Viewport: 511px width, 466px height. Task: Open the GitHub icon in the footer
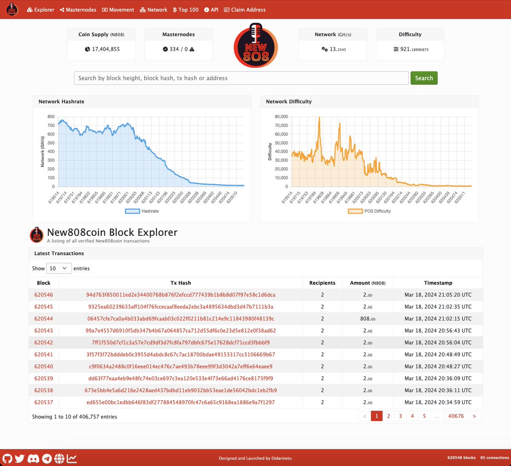(7, 458)
